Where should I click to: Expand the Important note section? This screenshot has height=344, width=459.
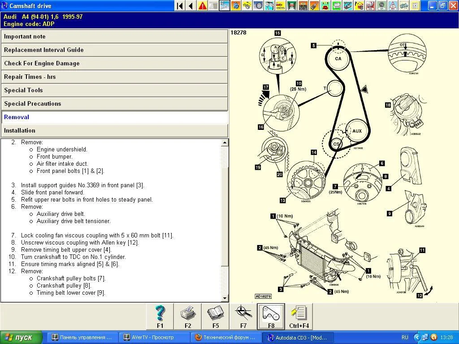(115, 37)
